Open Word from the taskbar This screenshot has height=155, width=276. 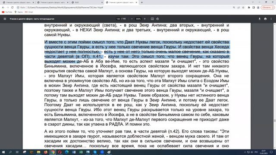74,152
